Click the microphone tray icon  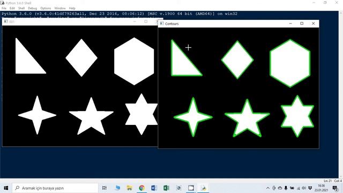click(x=286, y=188)
